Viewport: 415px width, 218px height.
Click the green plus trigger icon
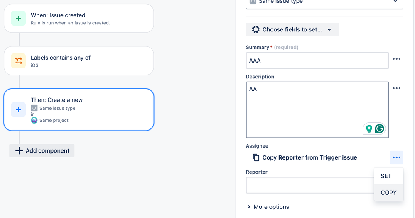pos(18,18)
